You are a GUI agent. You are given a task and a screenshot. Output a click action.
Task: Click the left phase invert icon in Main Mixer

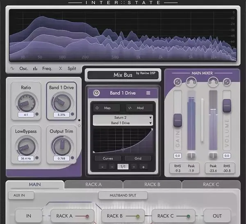coord(178,82)
